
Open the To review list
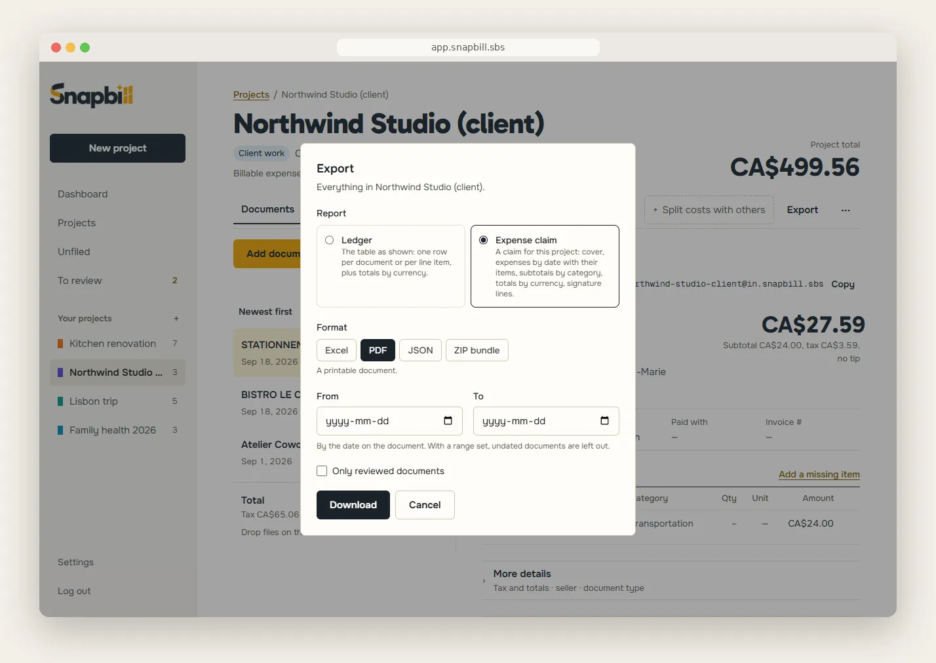coord(117,281)
